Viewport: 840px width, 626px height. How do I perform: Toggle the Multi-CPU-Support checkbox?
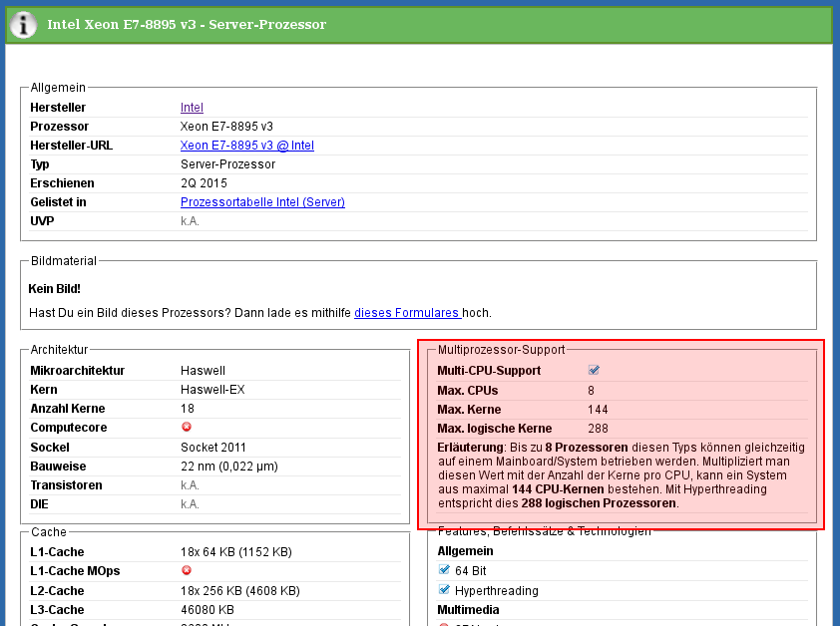click(x=594, y=370)
